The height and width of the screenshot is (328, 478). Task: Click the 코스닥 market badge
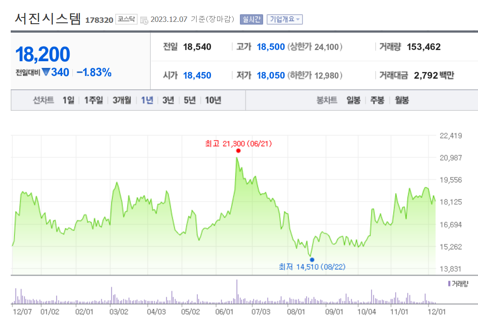tap(126, 19)
